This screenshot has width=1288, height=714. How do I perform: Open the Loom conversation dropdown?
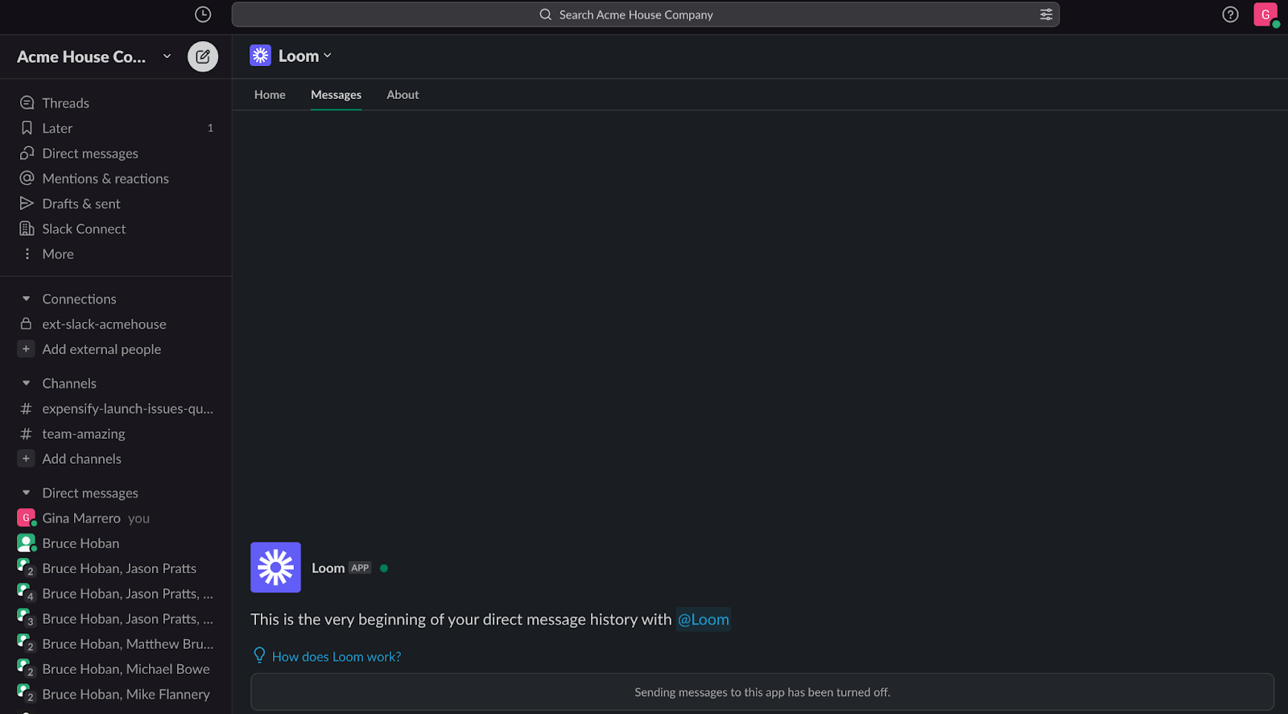point(305,56)
